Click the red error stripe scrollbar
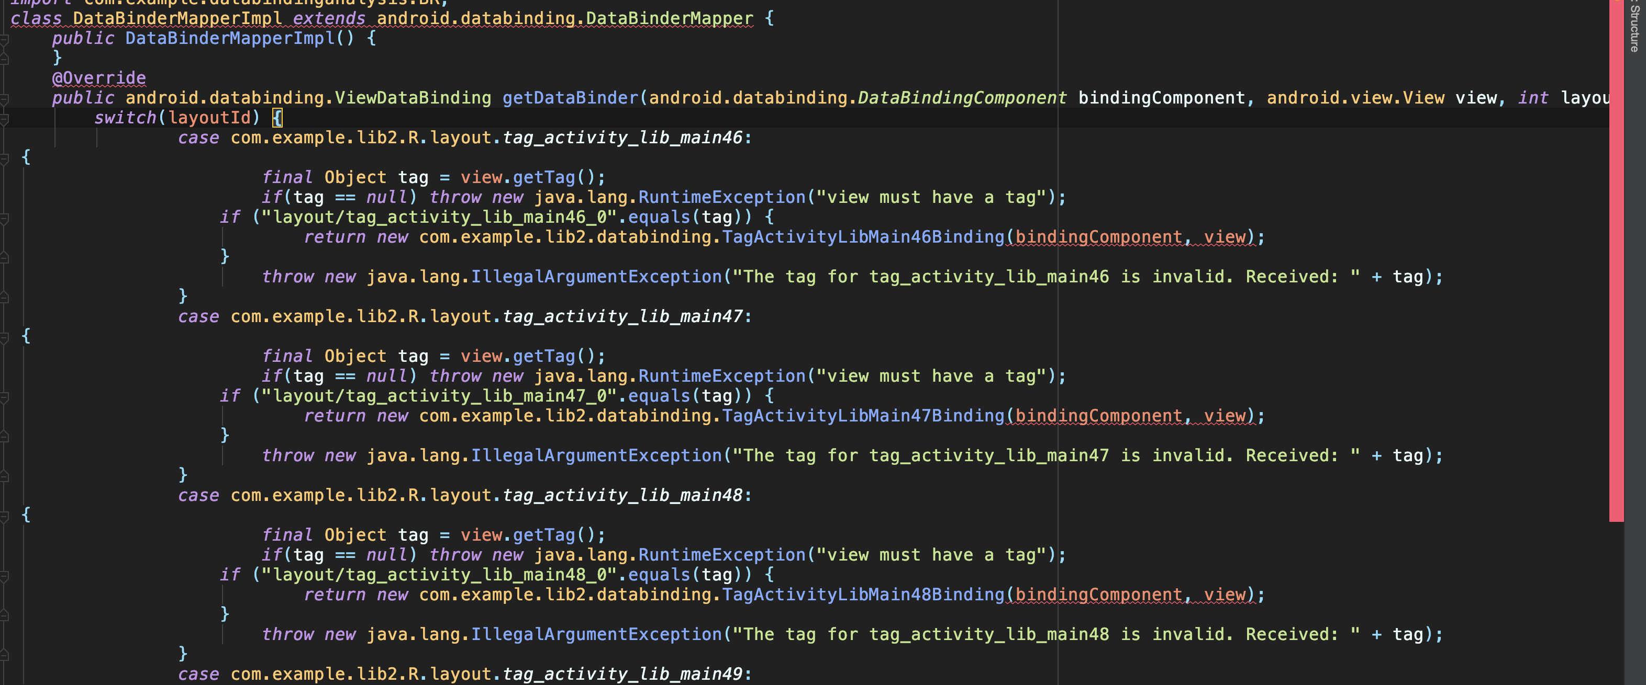This screenshot has height=685, width=1646. 1616,255
